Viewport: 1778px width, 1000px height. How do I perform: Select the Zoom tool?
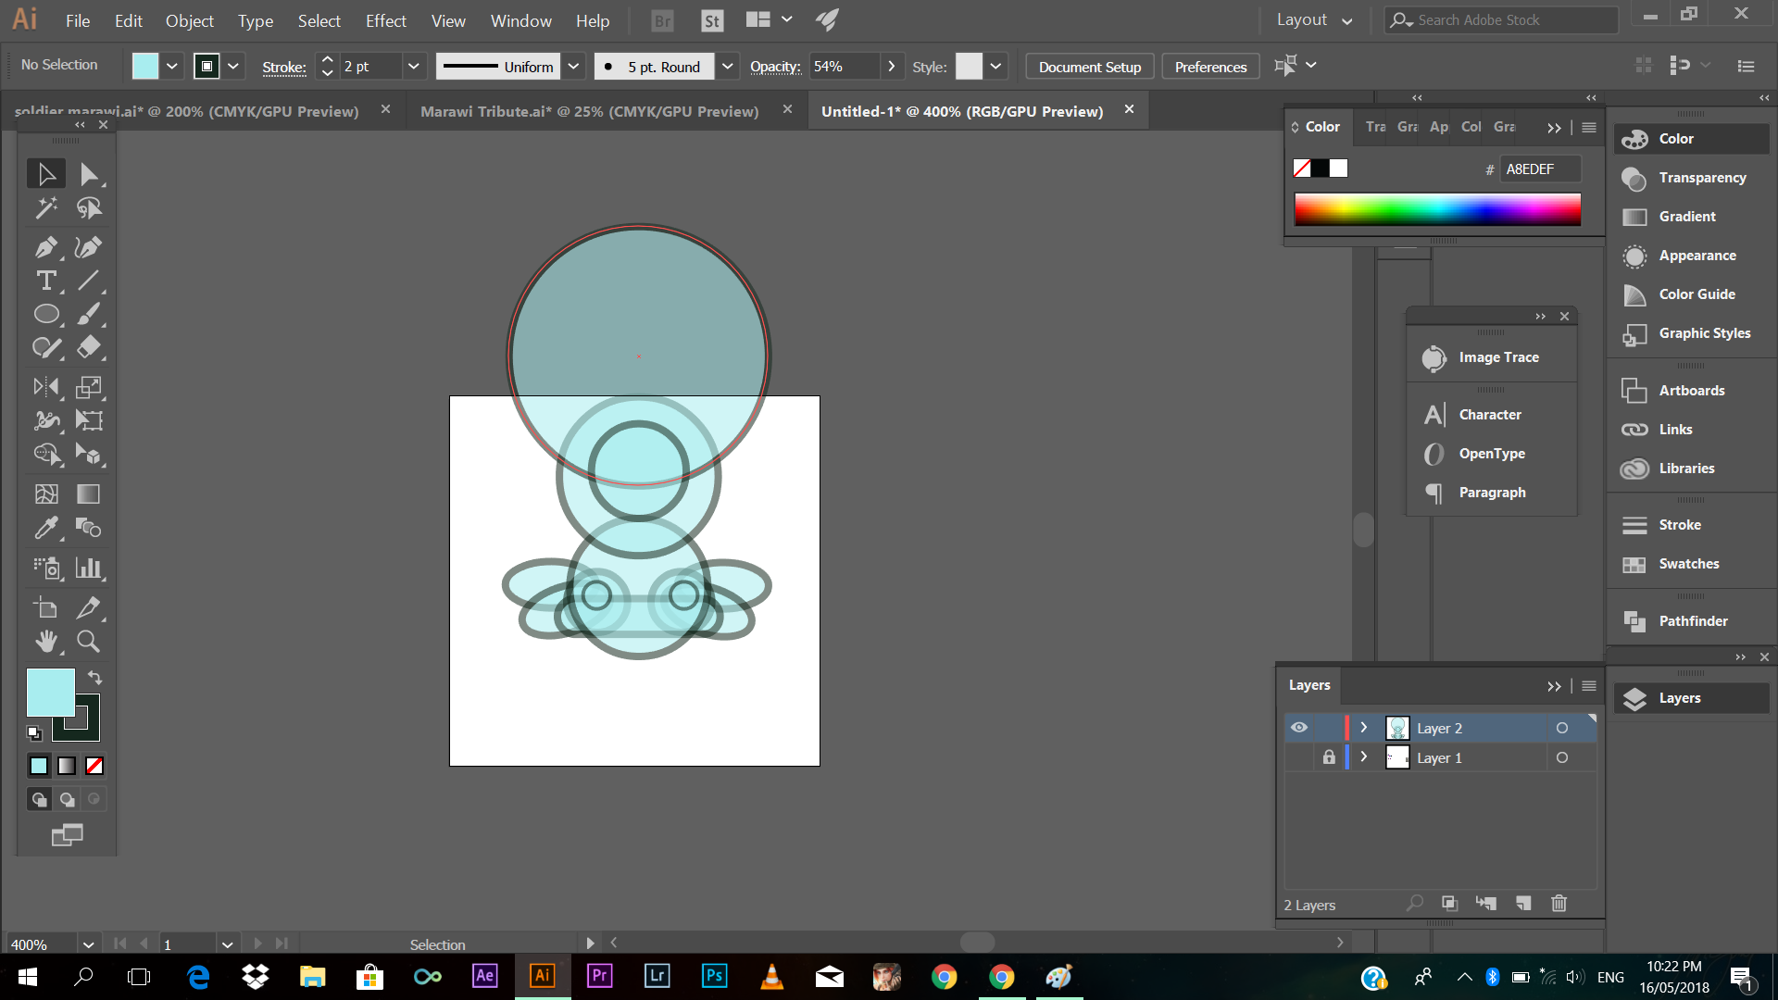click(89, 641)
